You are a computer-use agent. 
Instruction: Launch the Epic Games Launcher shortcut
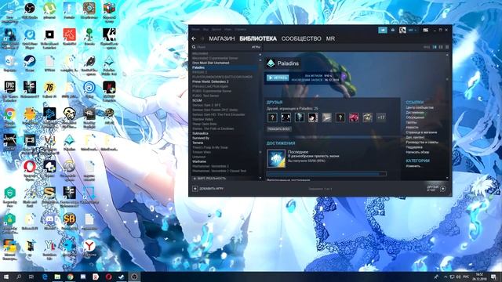coord(10,91)
